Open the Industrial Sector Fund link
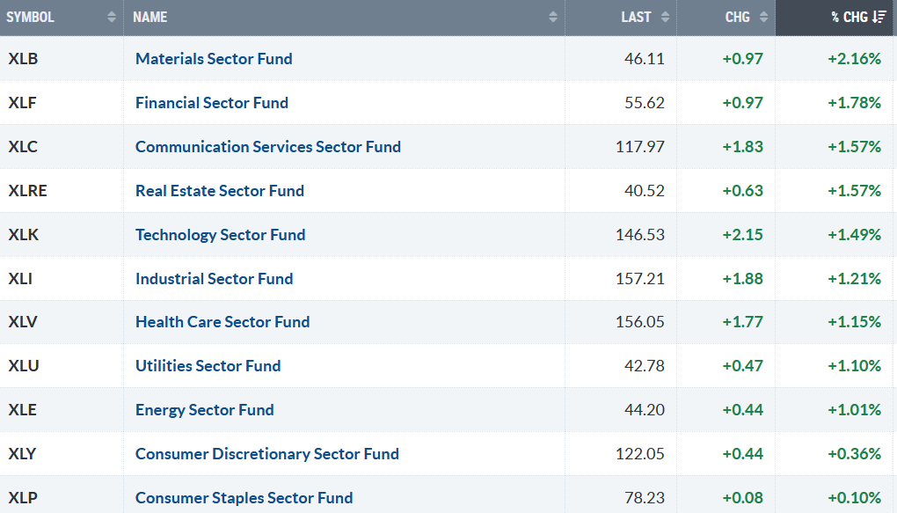Screen dimensions: 897x513 click(215, 279)
